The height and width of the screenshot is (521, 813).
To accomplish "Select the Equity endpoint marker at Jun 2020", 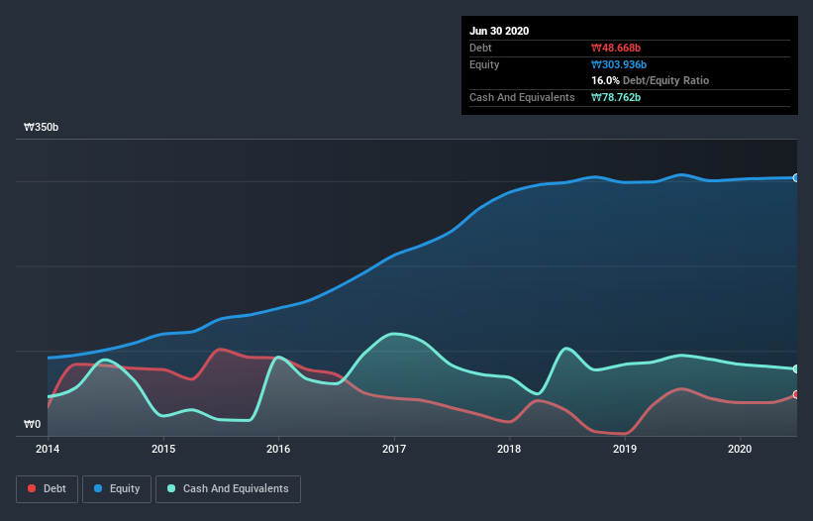I will [796, 178].
